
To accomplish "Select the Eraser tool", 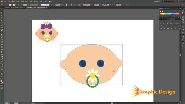I will (2, 37).
